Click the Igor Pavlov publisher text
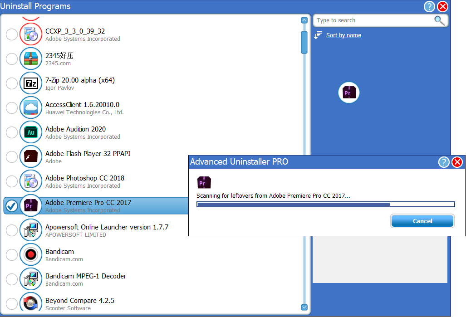Screen dimensions: 466x317 (60, 88)
